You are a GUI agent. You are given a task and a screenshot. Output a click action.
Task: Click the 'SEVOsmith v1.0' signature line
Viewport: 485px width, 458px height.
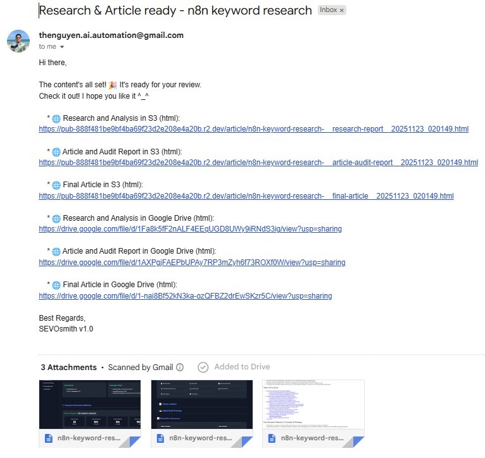pyautogui.click(x=66, y=329)
